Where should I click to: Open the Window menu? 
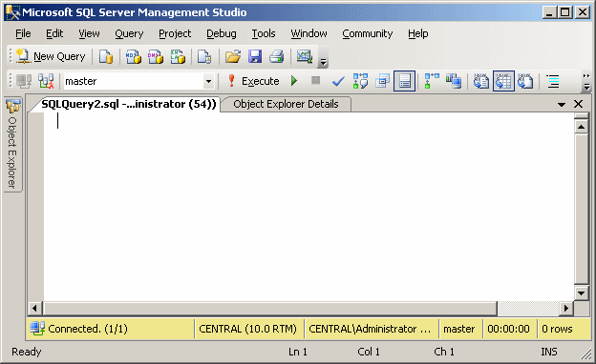coord(309,33)
